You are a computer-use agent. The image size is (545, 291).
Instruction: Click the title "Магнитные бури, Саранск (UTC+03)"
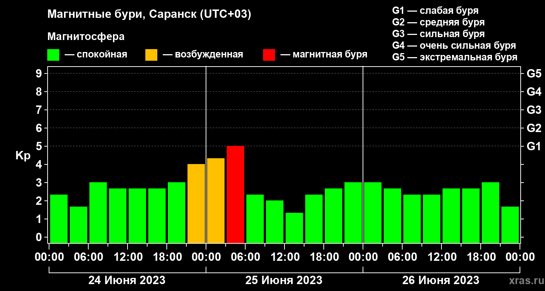[149, 15]
